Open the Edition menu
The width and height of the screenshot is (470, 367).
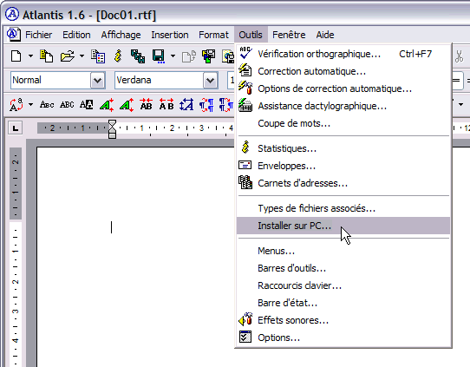(x=76, y=35)
